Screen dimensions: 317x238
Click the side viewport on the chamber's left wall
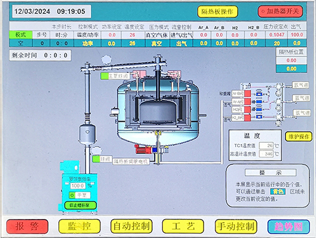pos(115,112)
